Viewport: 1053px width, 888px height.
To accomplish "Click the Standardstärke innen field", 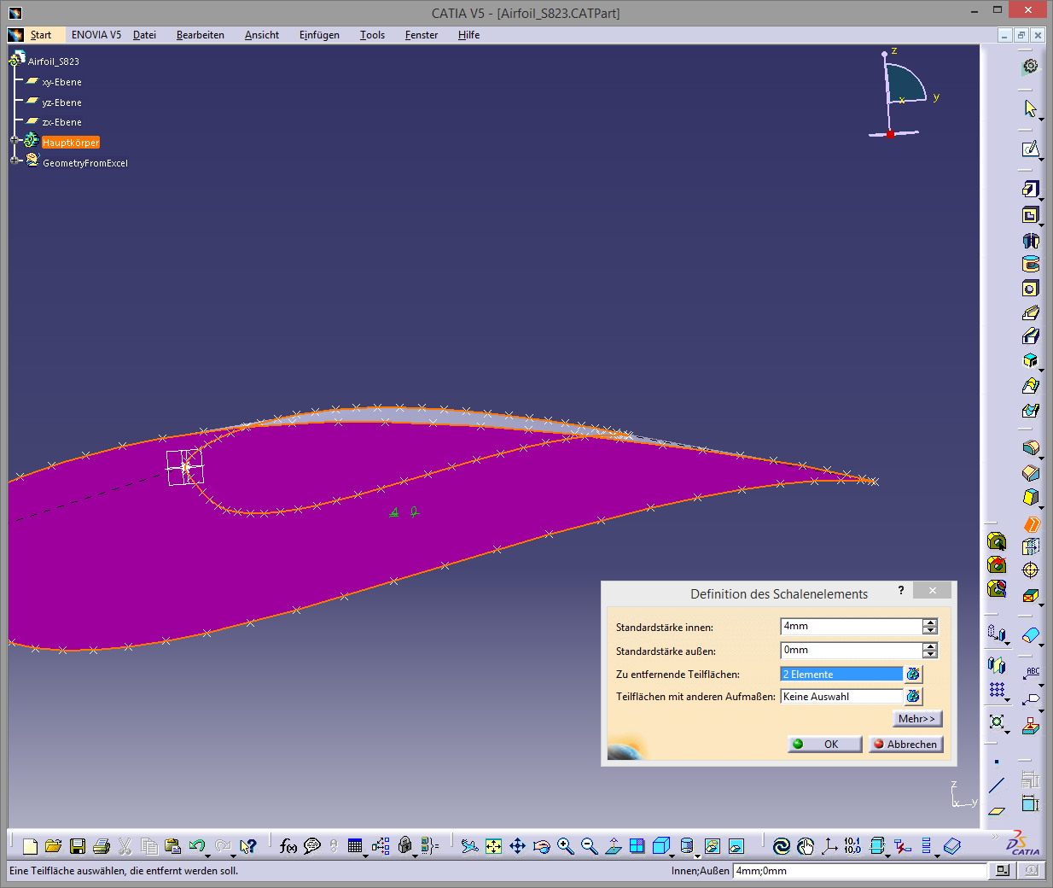I will pos(852,626).
